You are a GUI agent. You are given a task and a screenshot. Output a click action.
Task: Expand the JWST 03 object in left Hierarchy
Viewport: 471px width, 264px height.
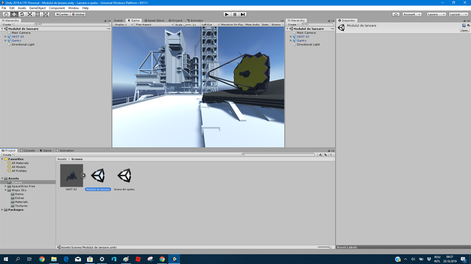point(6,36)
